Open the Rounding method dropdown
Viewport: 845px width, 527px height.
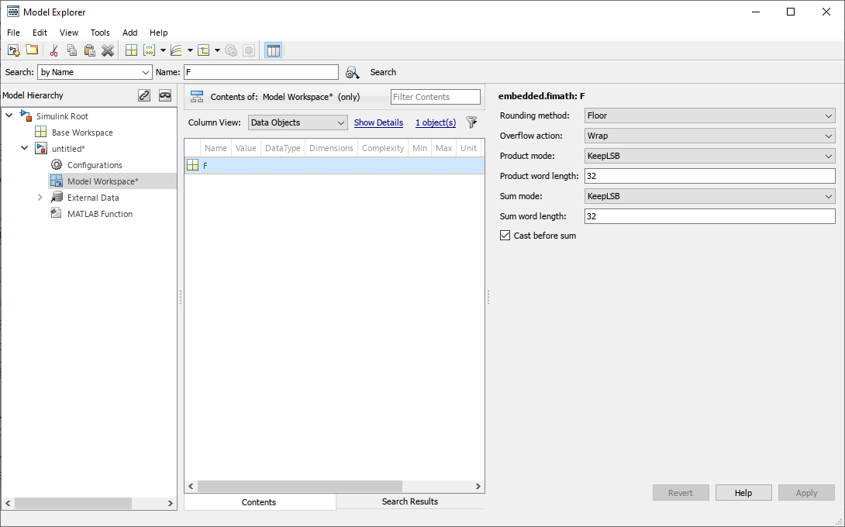(709, 115)
